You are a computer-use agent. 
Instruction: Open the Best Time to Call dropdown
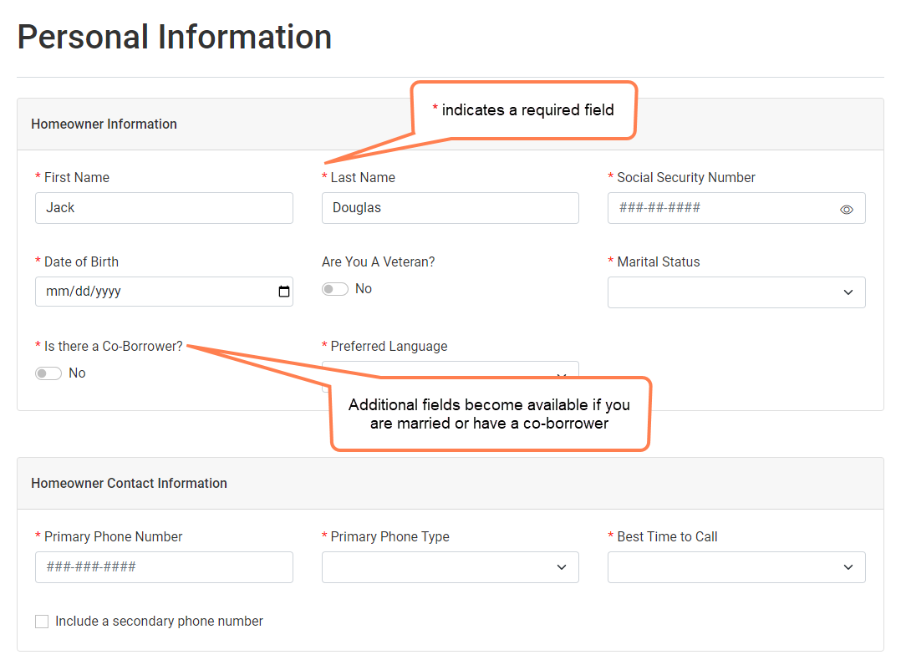[x=736, y=567]
